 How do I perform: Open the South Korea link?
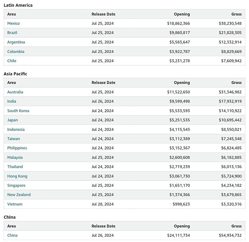point(18,111)
